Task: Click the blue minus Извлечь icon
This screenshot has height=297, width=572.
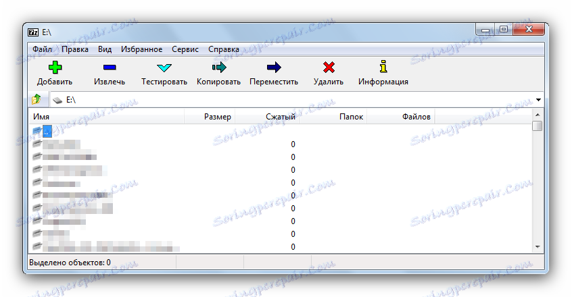Action: point(110,67)
